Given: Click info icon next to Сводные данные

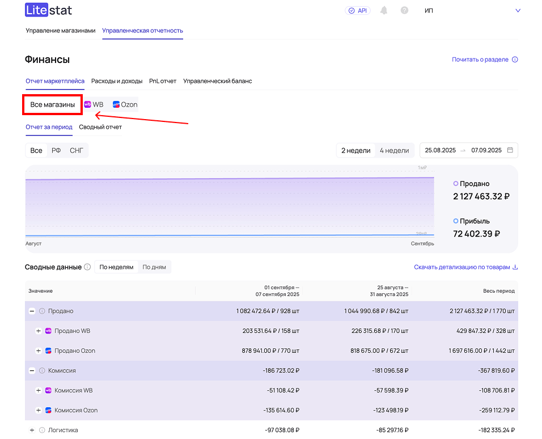Looking at the screenshot, I should coord(87,267).
